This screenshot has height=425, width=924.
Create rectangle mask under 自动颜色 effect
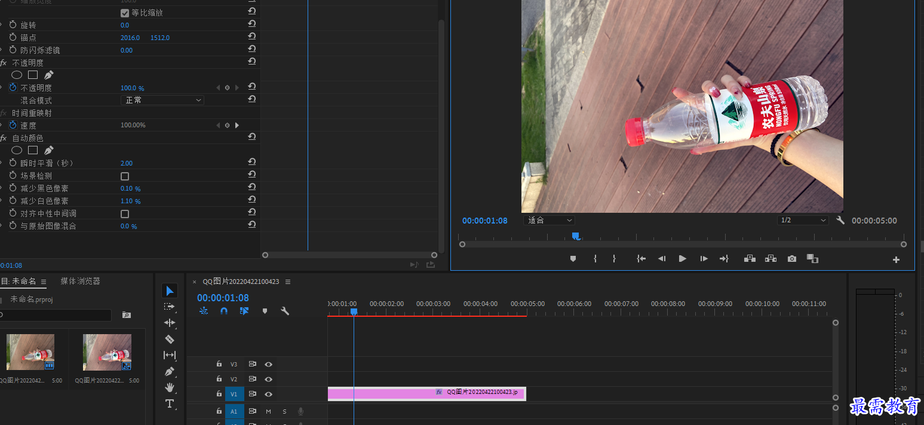[33, 150]
